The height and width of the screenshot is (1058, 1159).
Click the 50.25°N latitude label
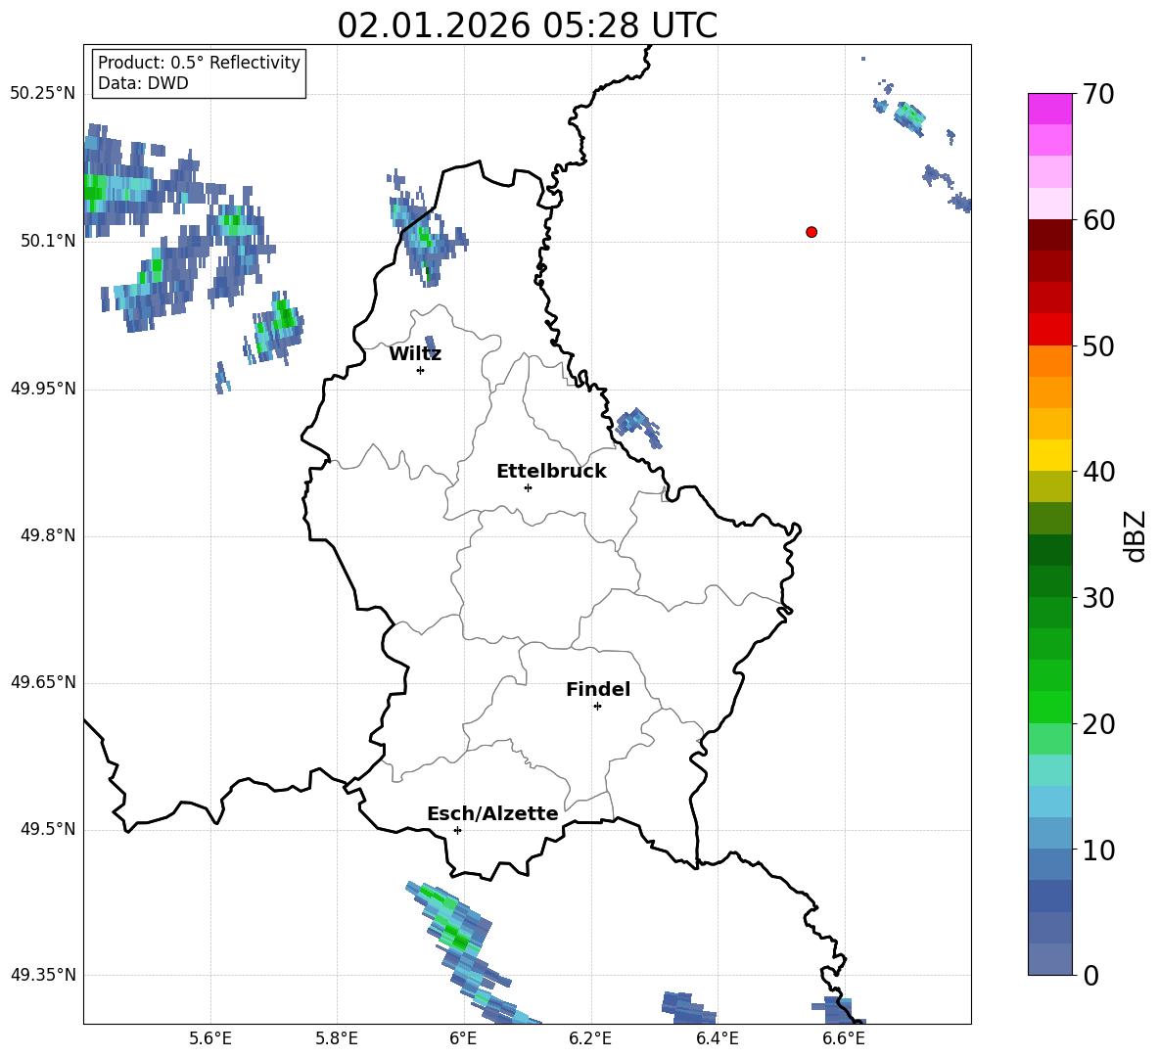[43, 94]
